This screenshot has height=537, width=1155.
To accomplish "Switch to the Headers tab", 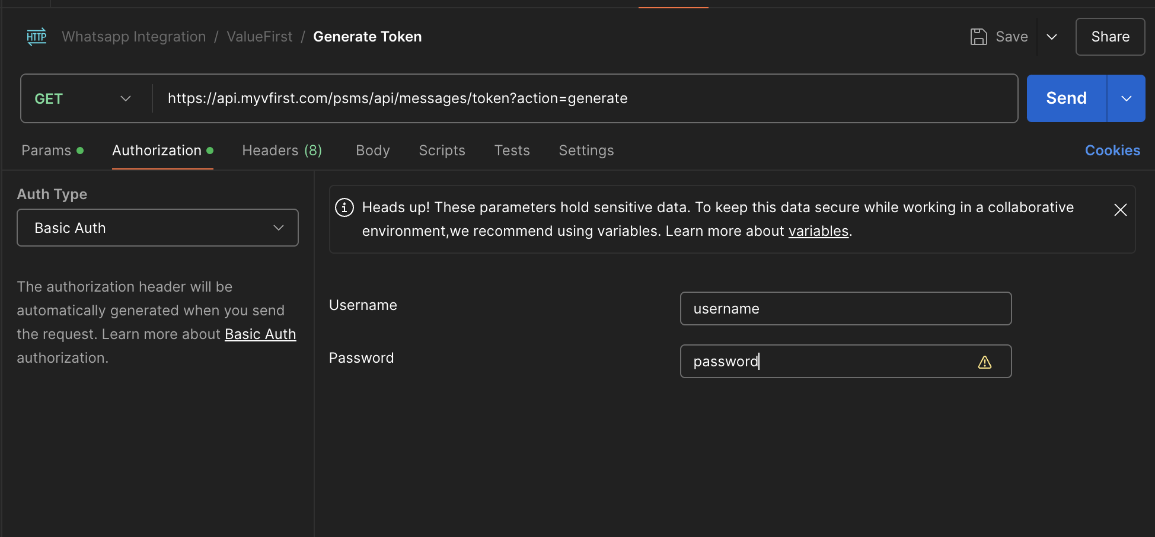I will click(282, 151).
